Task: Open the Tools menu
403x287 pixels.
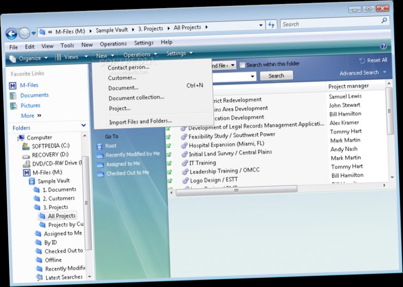Action: click(x=67, y=45)
